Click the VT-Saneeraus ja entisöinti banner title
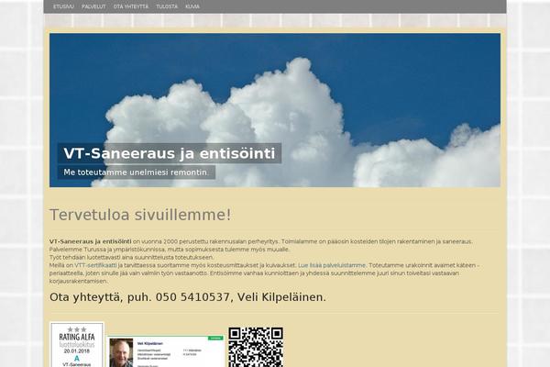The width and height of the screenshot is (550, 367). pos(170,153)
